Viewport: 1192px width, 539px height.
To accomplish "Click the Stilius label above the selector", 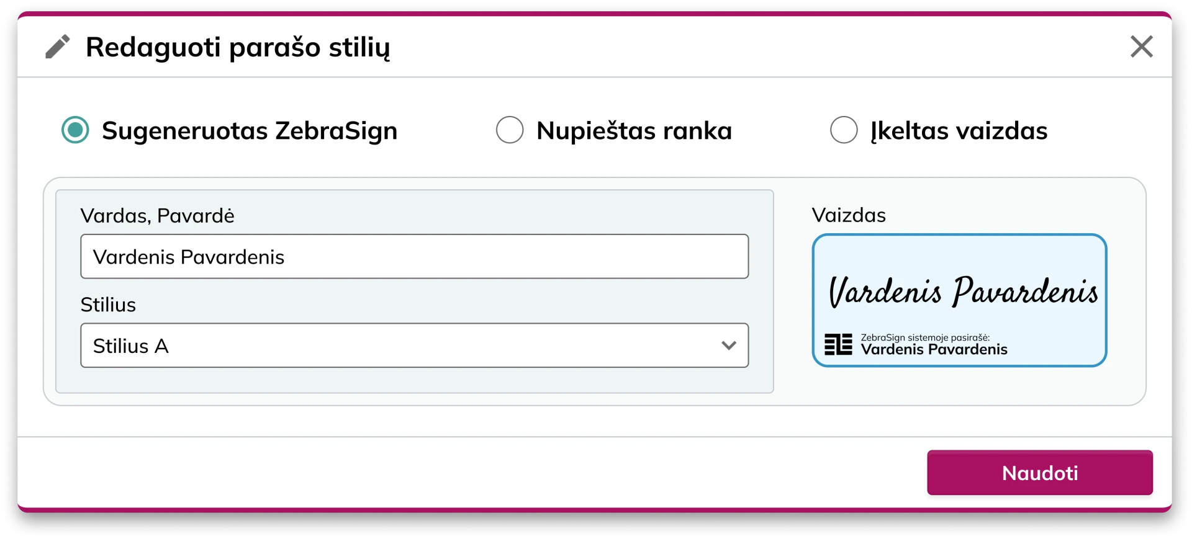I will [109, 305].
